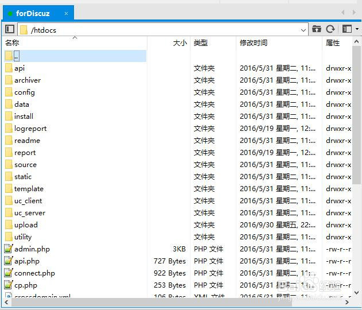Image resolution: width=362 pixels, height=310 pixels.
Task: Click the report folder icon
Action: click(x=9, y=153)
